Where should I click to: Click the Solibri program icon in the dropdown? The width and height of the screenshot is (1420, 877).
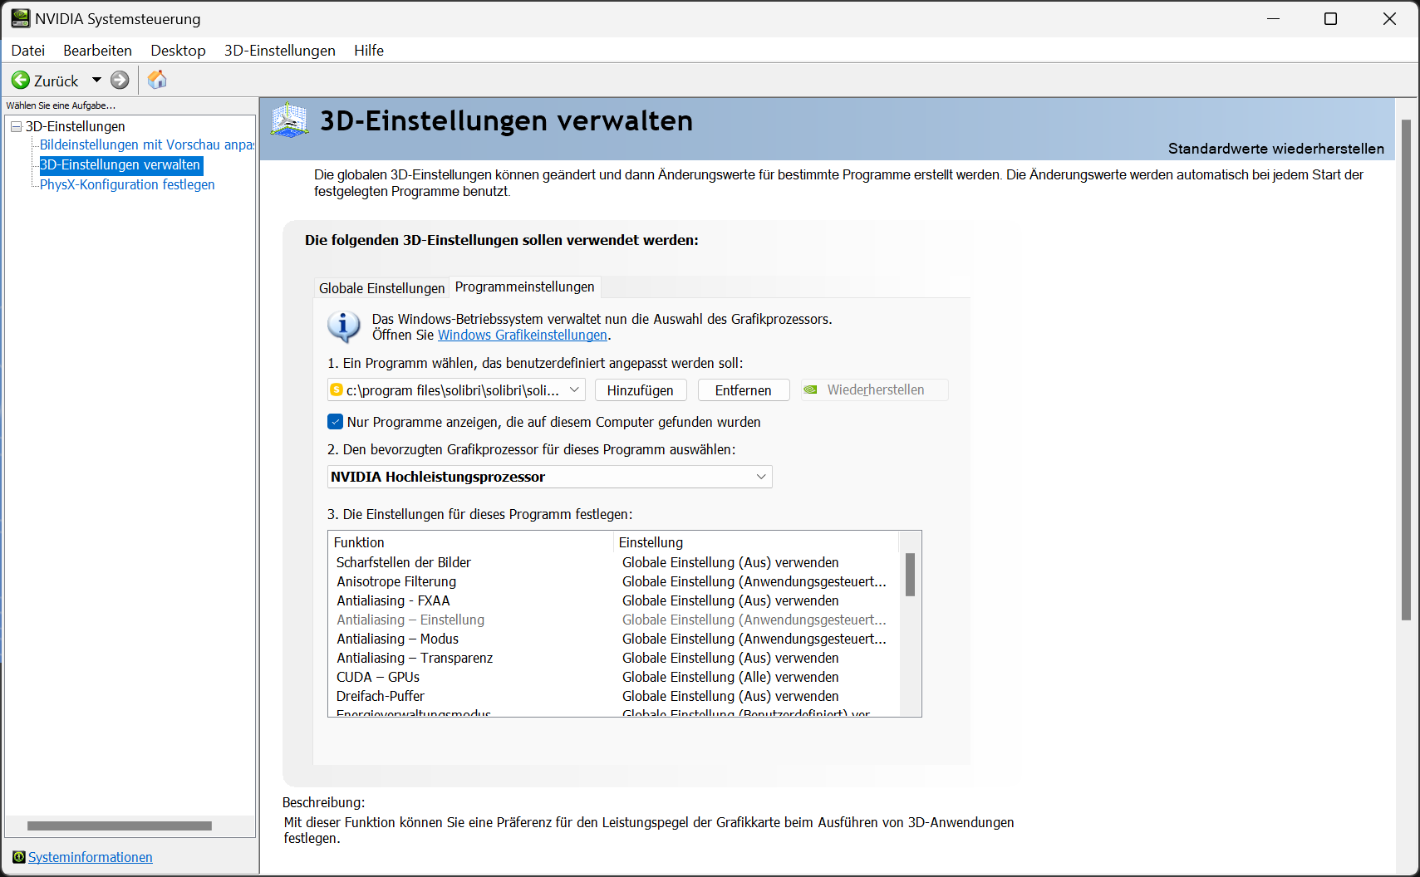point(337,390)
